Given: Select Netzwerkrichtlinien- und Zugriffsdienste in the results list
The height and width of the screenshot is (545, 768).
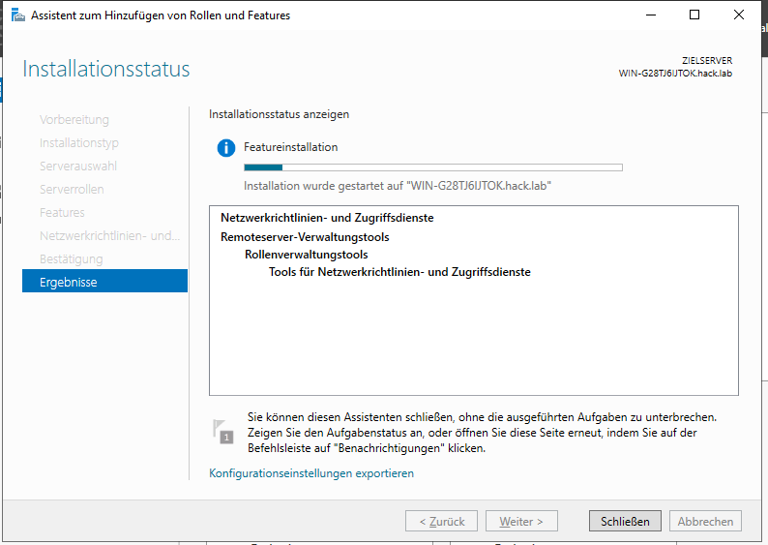Looking at the screenshot, I should [x=327, y=218].
